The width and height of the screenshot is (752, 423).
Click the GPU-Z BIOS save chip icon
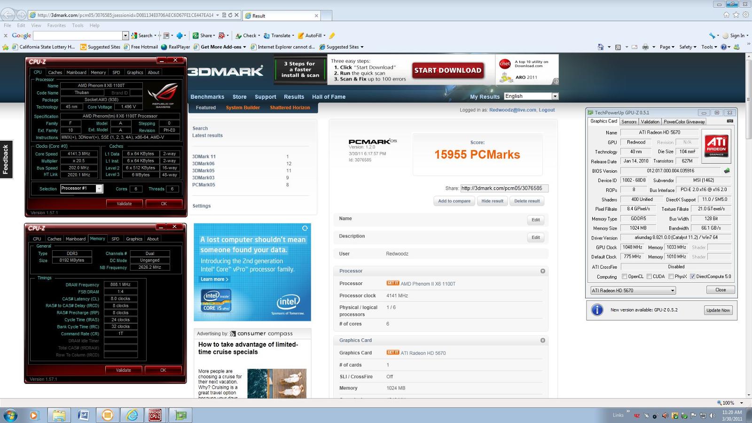tap(727, 171)
